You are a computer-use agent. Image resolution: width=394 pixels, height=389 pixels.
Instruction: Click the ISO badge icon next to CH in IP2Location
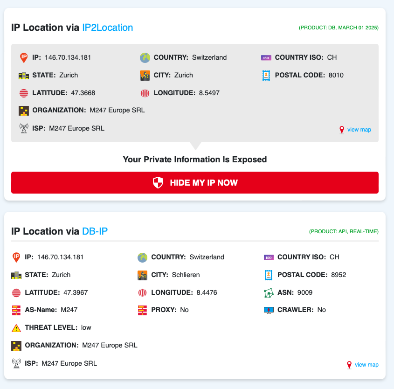[x=266, y=57]
